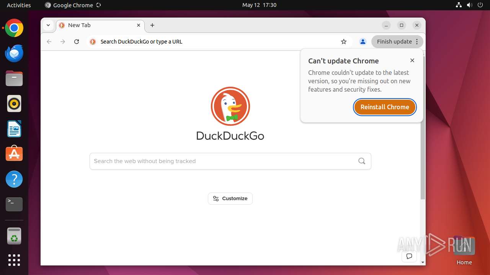Click the site info icon in address bar
Viewport: 490px width, 275px height.
(x=93, y=42)
